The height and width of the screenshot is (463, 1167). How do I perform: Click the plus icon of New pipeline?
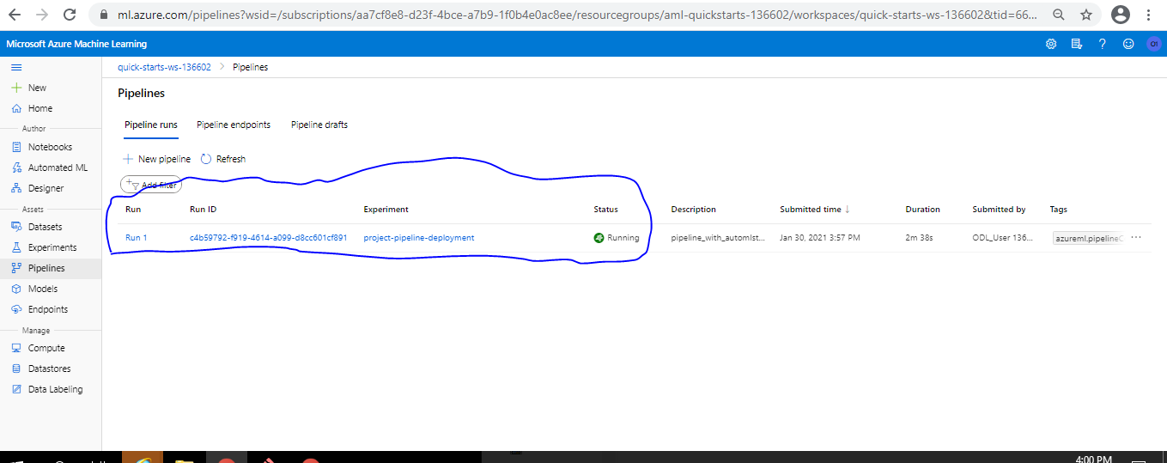click(x=128, y=159)
